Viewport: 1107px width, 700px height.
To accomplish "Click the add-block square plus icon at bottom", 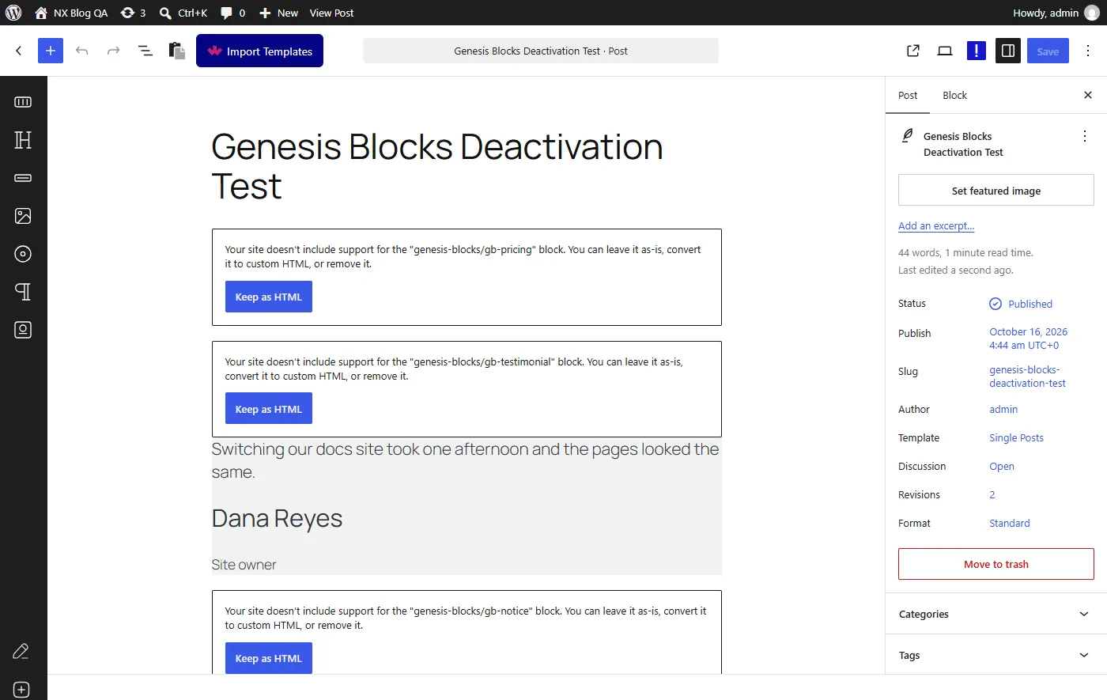I will [21, 690].
